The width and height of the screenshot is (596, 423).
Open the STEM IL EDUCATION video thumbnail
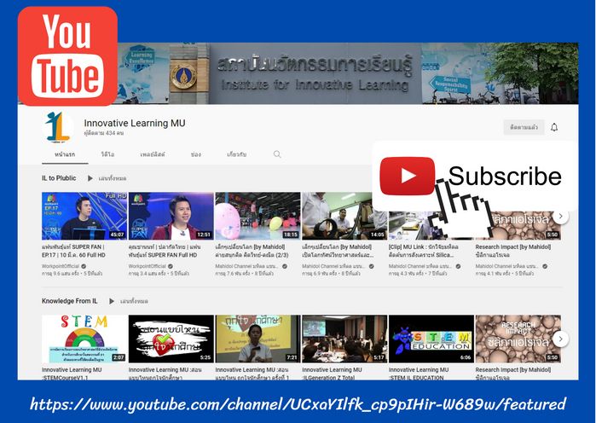coord(431,339)
